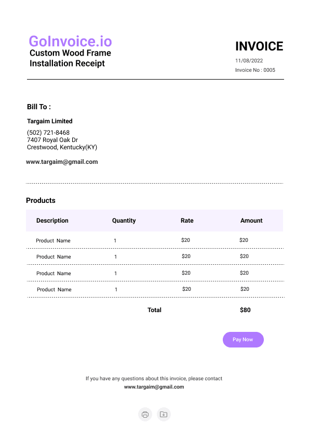The width and height of the screenshot is (309, 438).
Task: Click the Pay Now button
Action: pos(243,340)
